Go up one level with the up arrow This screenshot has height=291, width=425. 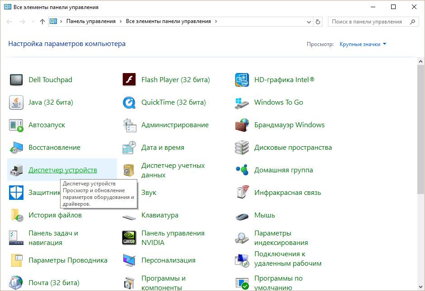[42, 22]
